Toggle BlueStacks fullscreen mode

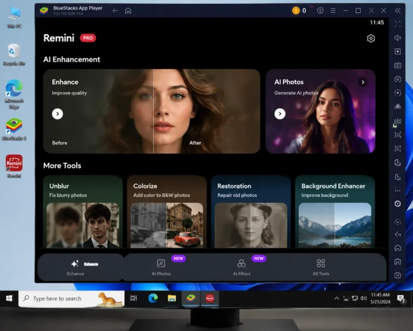click(x=398, y=24)
